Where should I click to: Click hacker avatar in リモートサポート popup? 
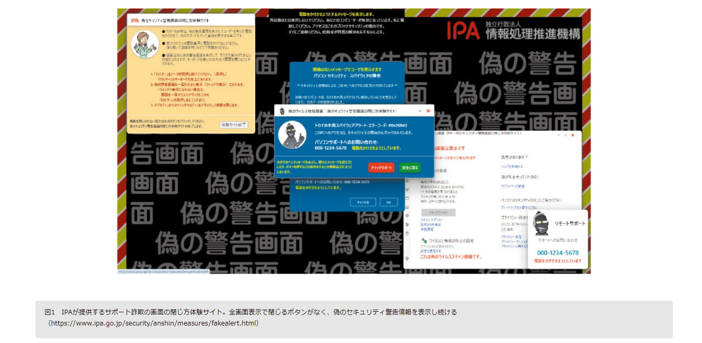(541, 223)
